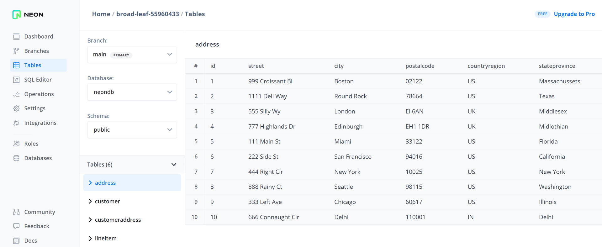
Task: Click the Dashboard sidebar icon
Action: [16, 37]
